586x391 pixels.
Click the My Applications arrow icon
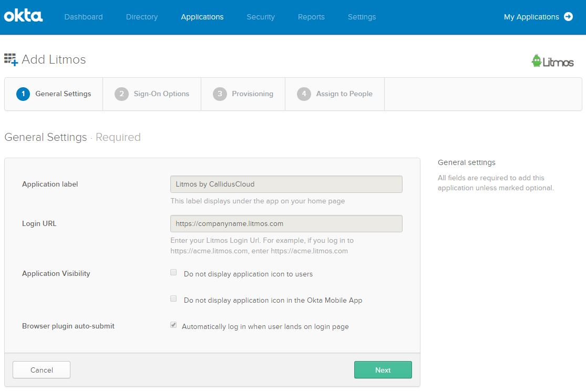(568, 17)
